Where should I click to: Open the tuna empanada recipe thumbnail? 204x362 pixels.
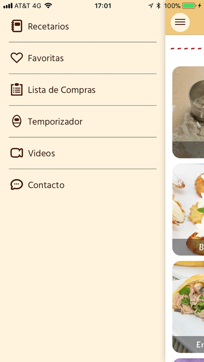click(x=188, y=307)
